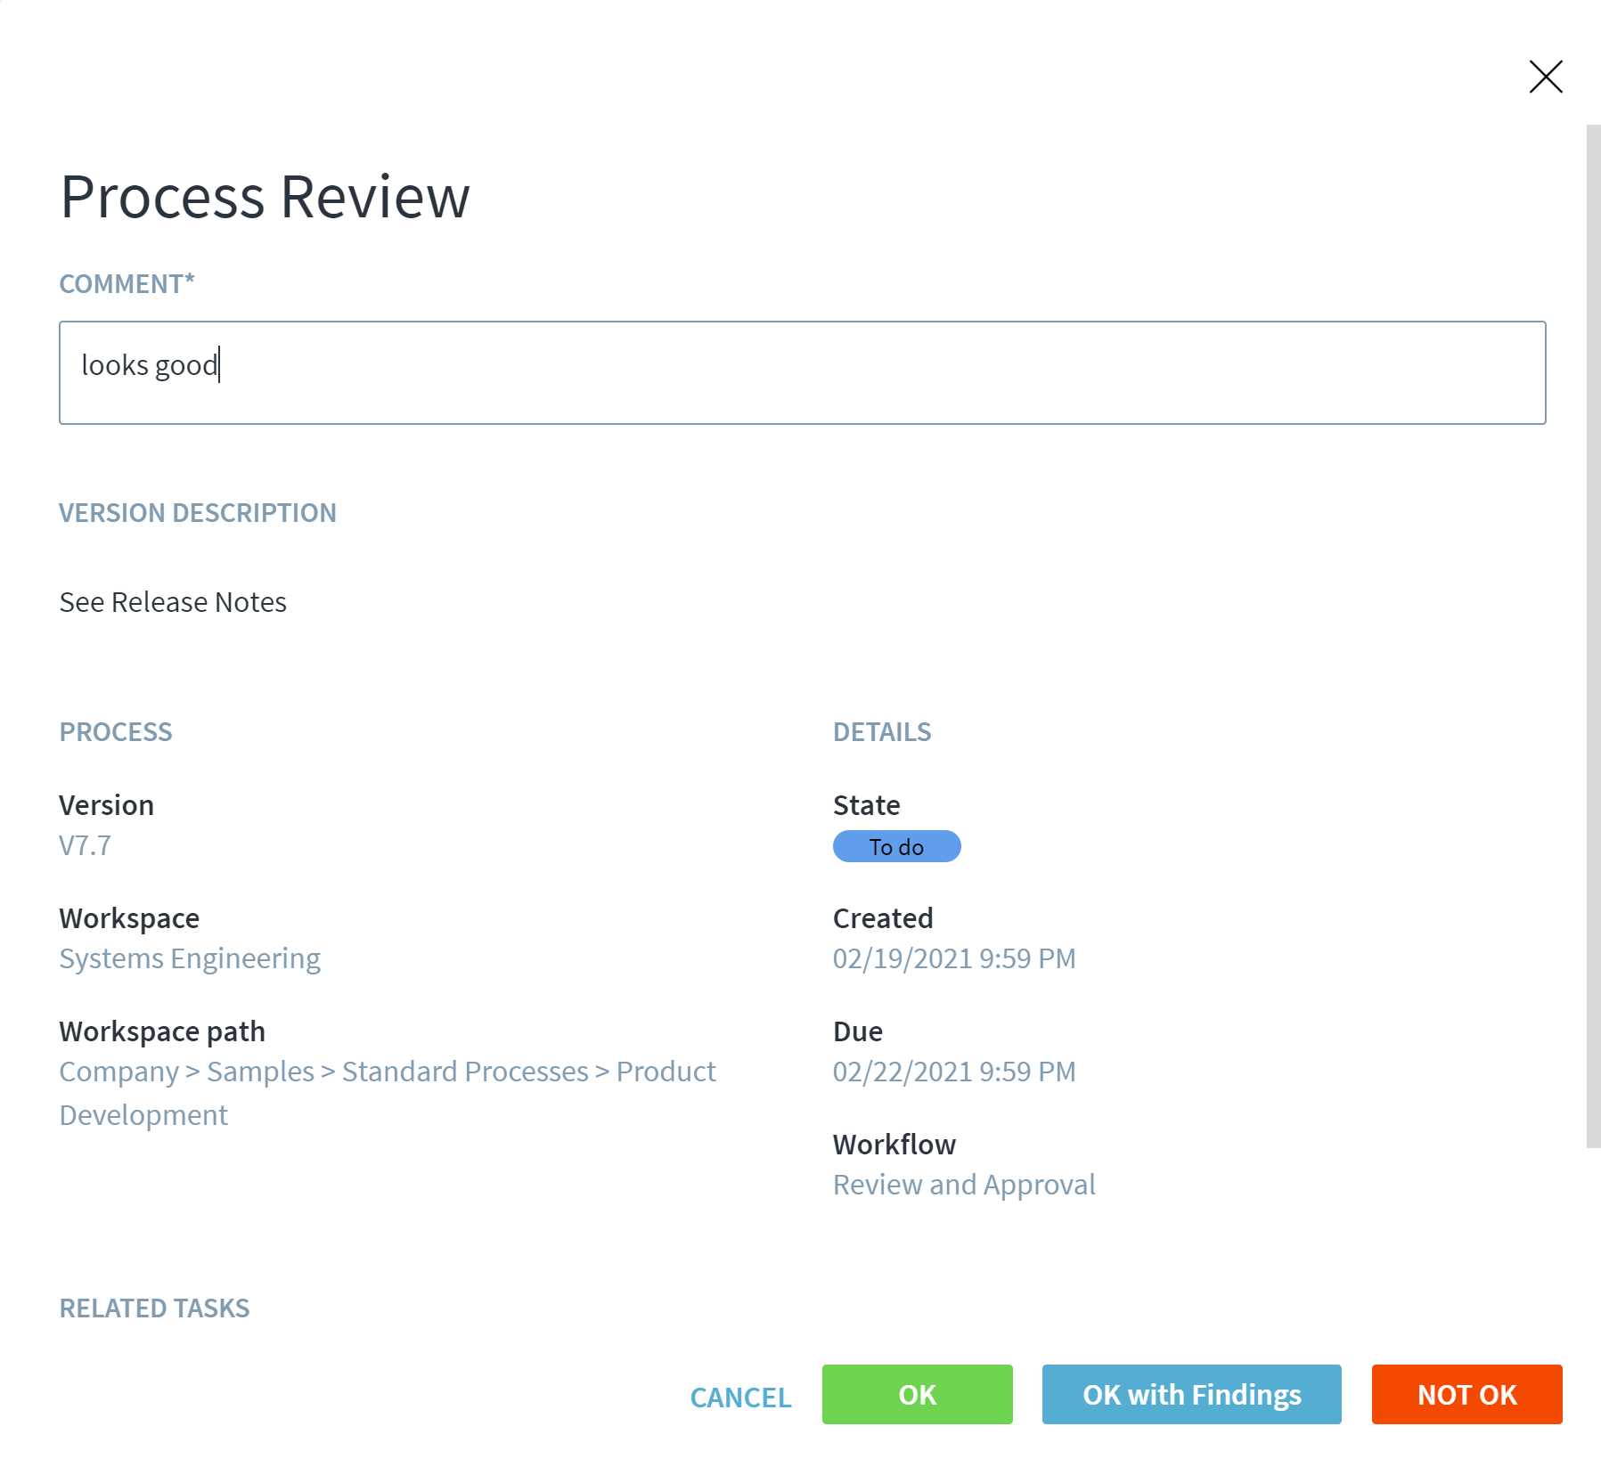Close the Process Review dialog
The image size is (1601, 1467).
[1545, 77]
